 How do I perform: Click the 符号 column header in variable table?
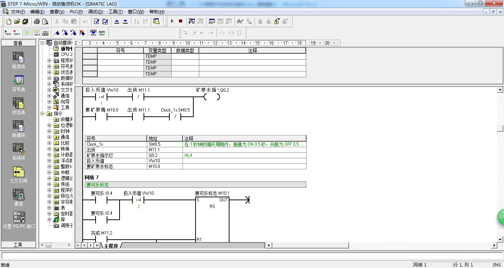click(120, 50)
